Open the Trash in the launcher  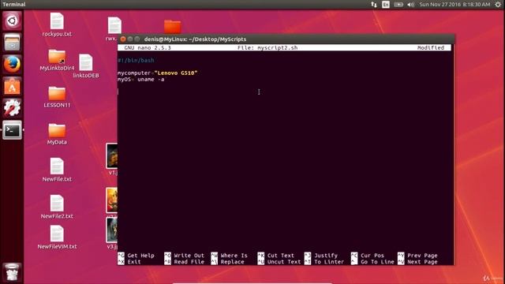click(x=12, y=272)
